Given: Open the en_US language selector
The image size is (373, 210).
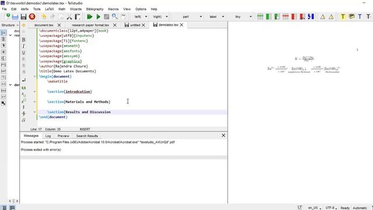Looking at the screenshot, I should point(314,208).
